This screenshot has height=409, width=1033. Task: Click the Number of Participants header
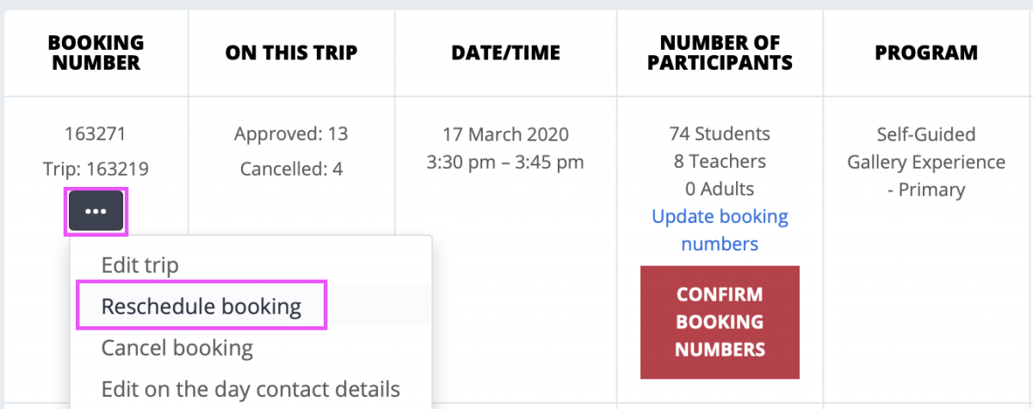[x=720, y=53]
